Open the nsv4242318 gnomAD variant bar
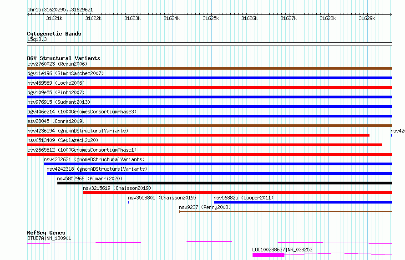Viewport: 405px width, 260px height. coord(219,173)
